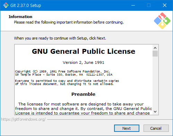Click the 'Version 2, June 1991' line
Screen dimensions: 173x136
point(84,62)
